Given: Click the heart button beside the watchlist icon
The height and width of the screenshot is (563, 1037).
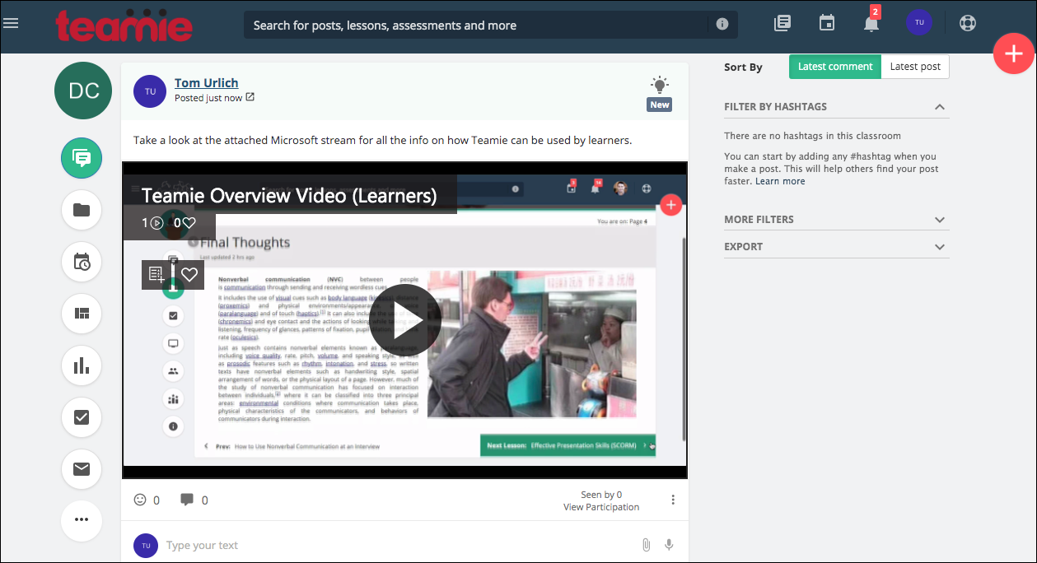Looking at the screenshot, I should tap(189, 274).
